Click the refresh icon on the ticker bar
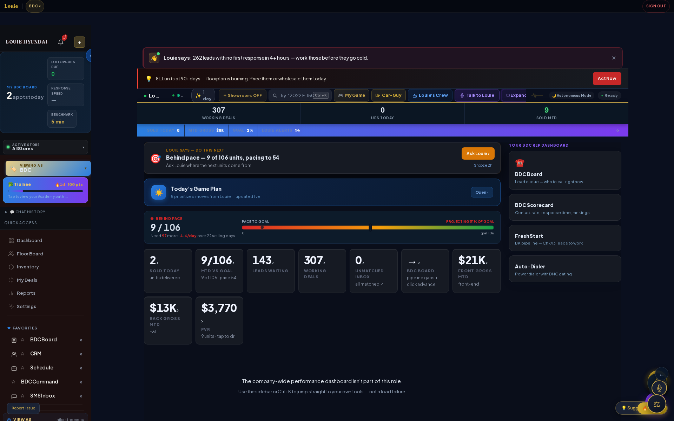The width and height of the screenshot is (674, 421). (618, 131)
